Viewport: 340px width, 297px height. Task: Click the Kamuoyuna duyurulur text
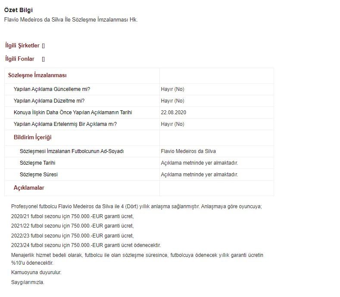click(x=36, y=272)
